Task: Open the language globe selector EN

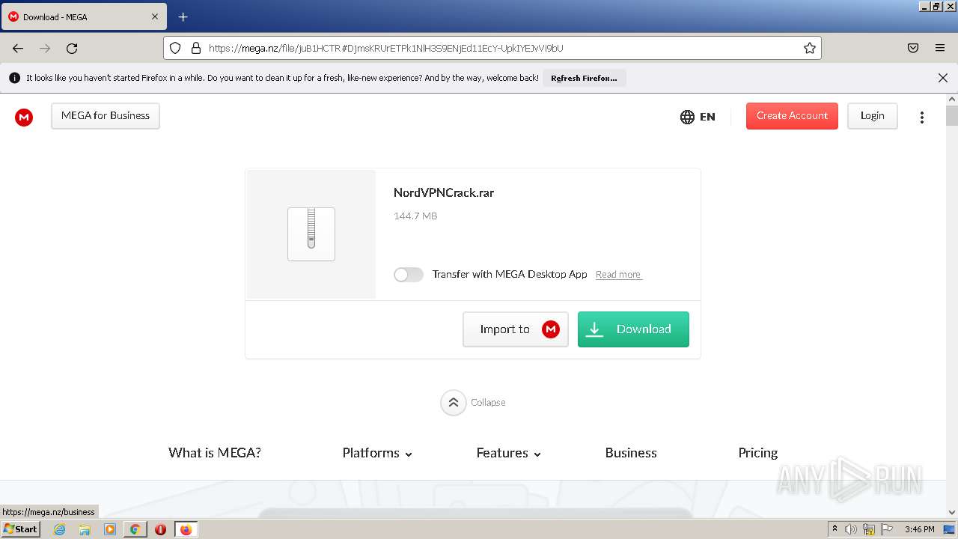Action: click(x=698, y=117)
